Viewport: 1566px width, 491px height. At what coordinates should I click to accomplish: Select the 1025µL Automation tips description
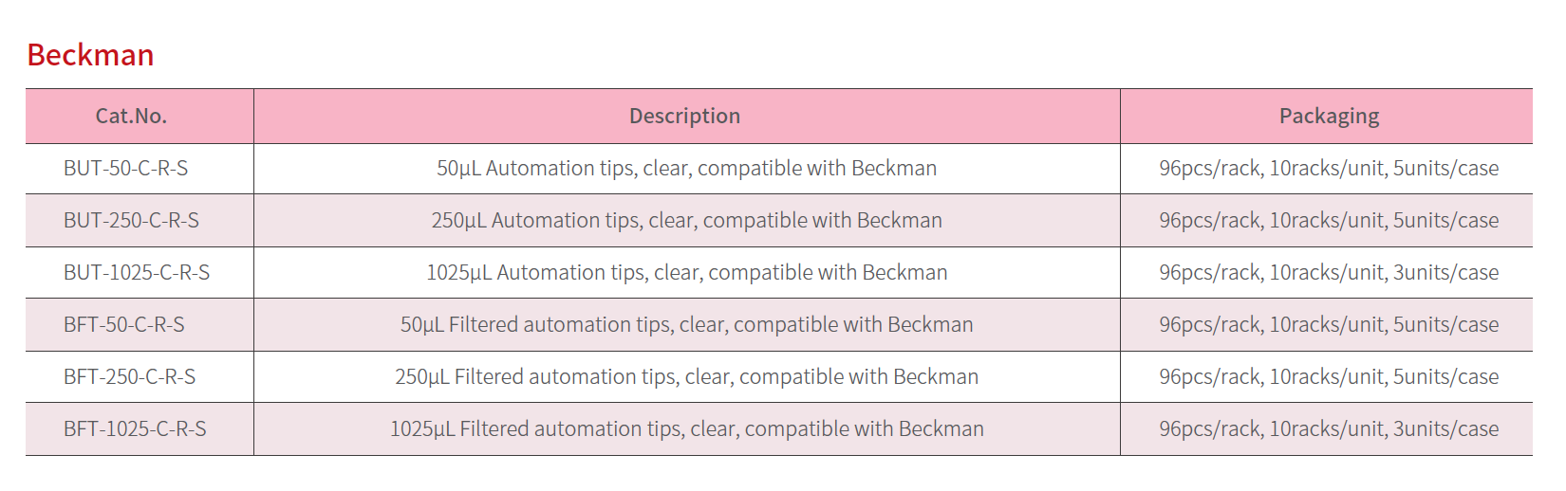[x=686, y=272]
